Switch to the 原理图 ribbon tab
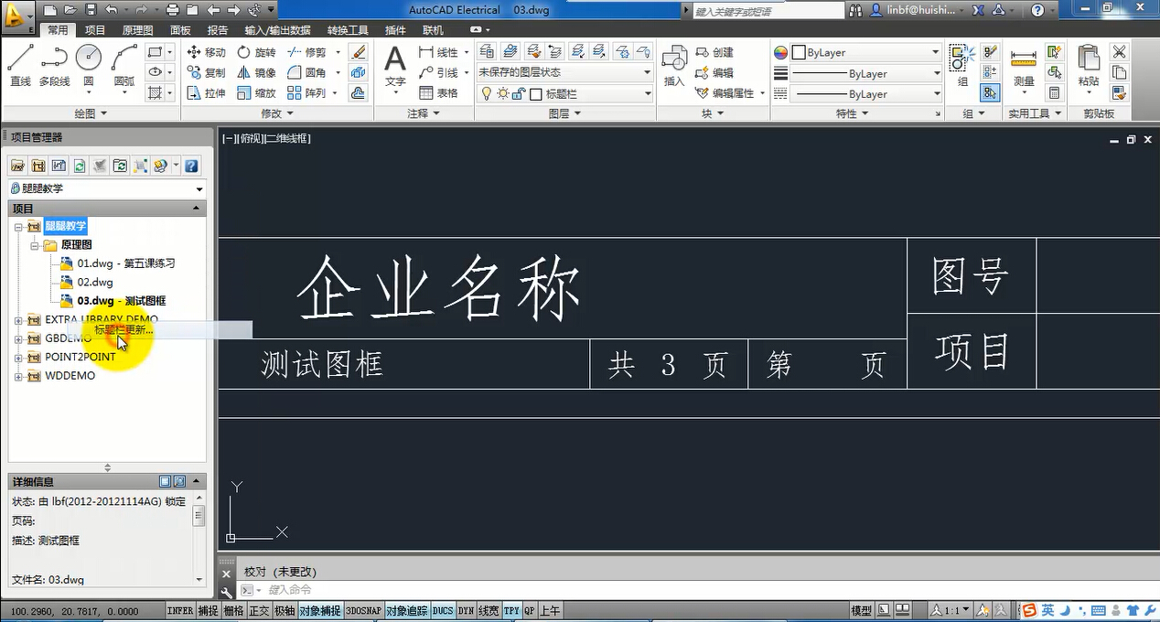1160x622 pixels. (x=137, y=30)
